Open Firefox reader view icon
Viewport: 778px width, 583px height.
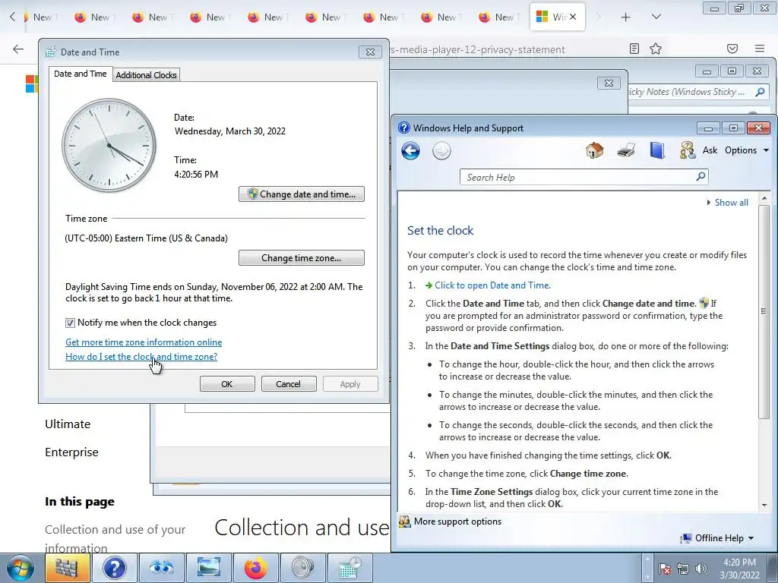click(x=634, y=49)
